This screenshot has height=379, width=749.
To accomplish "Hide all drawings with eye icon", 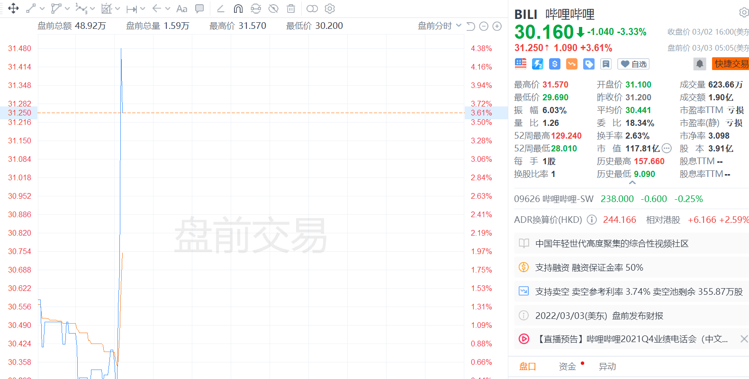I will pos(273,9).
